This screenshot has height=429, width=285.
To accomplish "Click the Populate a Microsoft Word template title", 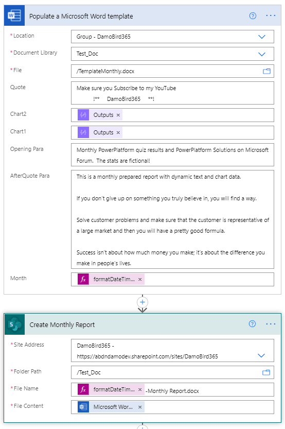I will click(81, 16).
